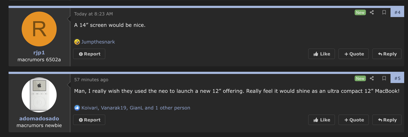Reply to adomadosado's post #5
This screenshot has height=137, width=408.
click(x=387, y=120)
